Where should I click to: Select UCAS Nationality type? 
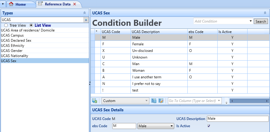(x=45, y=56)
